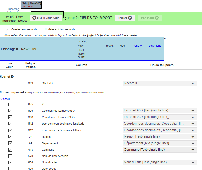Toggle the Update existing records checkbox
202x170 pixels.
pos(41,30)
